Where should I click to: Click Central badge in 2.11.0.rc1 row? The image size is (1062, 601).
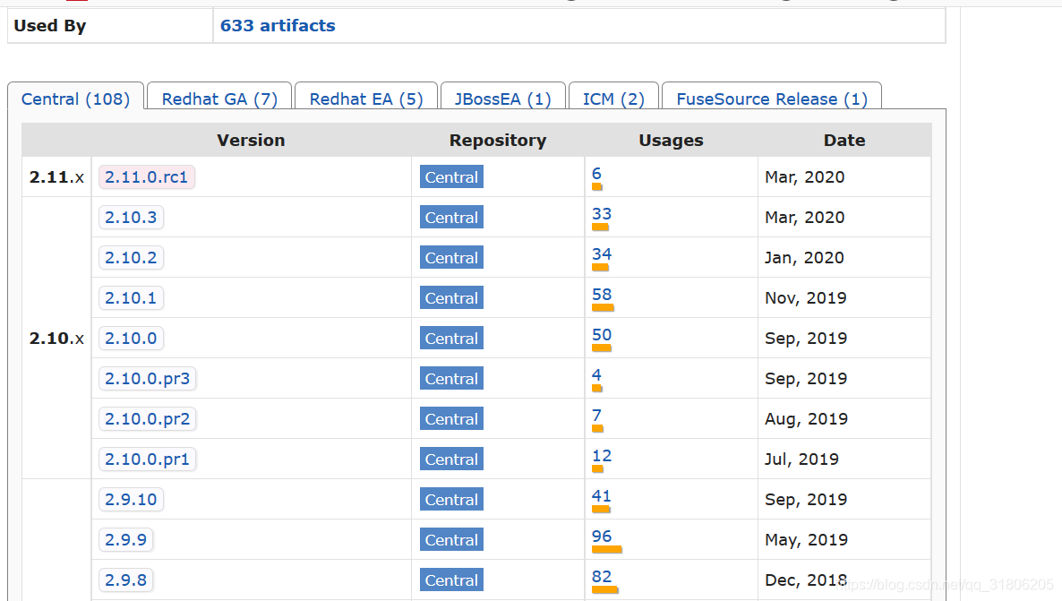click(x=452, y=176)
